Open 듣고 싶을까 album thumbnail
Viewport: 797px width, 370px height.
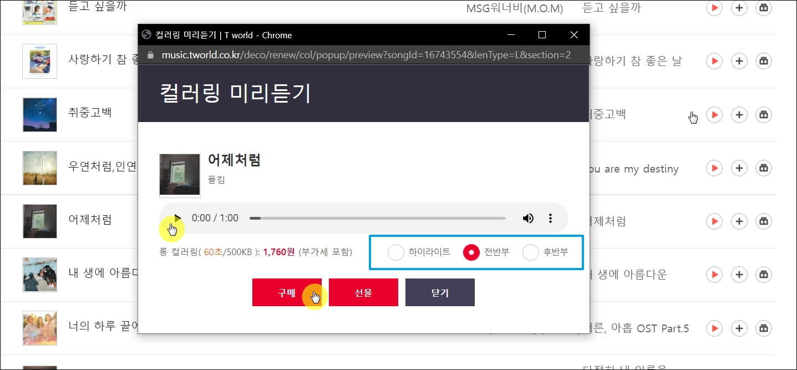pos(39,12)
